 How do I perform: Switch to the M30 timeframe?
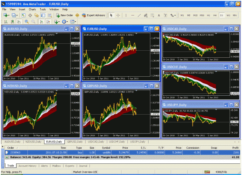[202, 15]
